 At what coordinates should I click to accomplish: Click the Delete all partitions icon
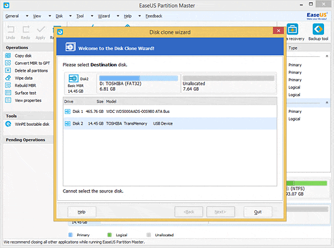(8, 71)
